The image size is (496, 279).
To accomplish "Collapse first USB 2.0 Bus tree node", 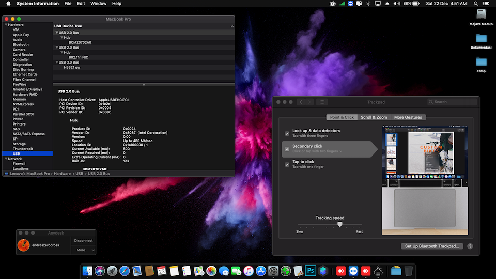I will [x=57, y=33].
